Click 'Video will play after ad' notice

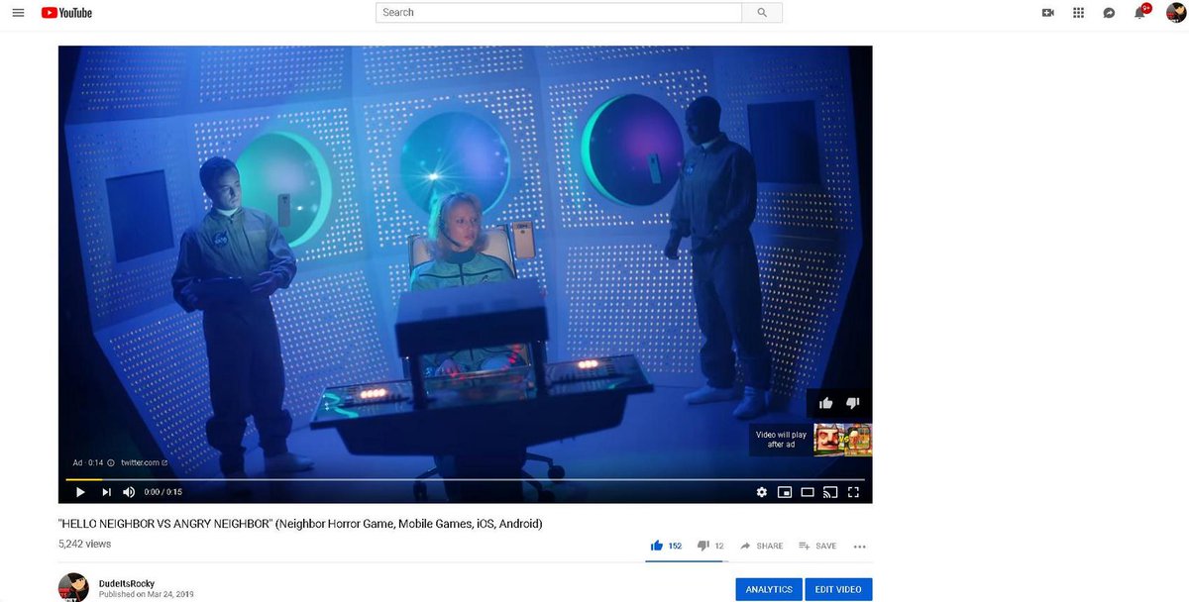(782, 440)
